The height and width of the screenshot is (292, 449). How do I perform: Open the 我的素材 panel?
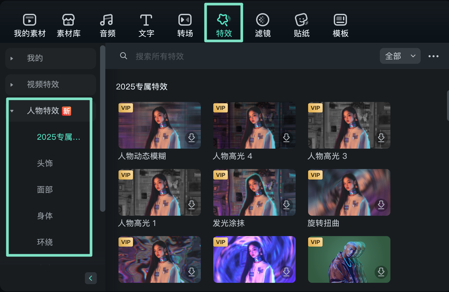30,25
